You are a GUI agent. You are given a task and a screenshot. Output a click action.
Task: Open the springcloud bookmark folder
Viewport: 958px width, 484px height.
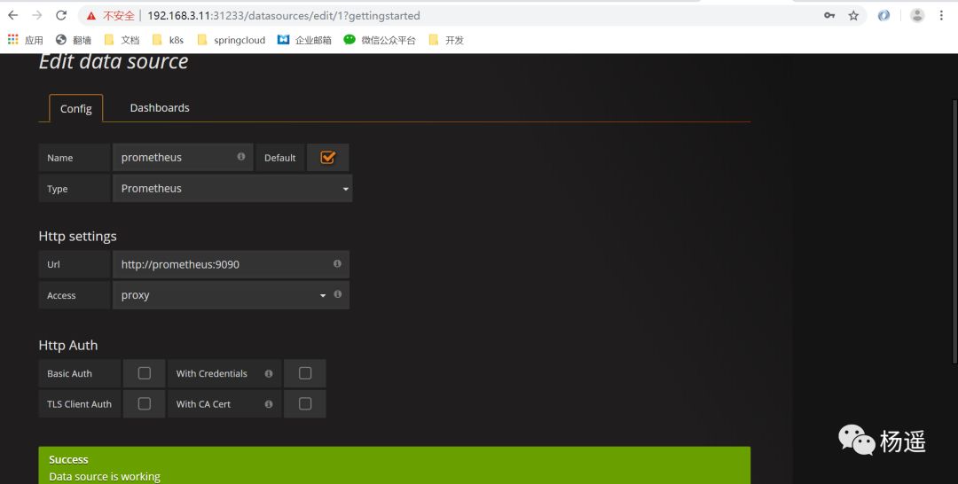click(231, 40)
